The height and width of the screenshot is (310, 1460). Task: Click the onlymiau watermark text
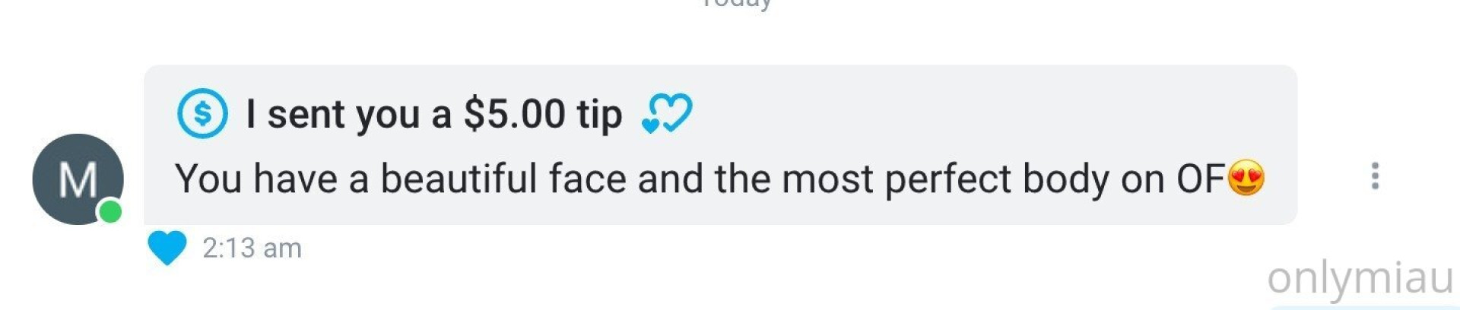click(1360, 277)
